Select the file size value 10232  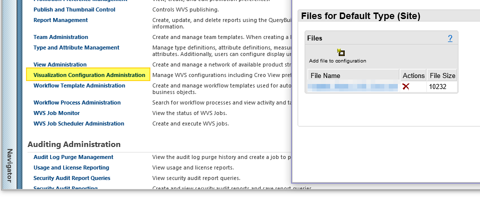(437, 87)
